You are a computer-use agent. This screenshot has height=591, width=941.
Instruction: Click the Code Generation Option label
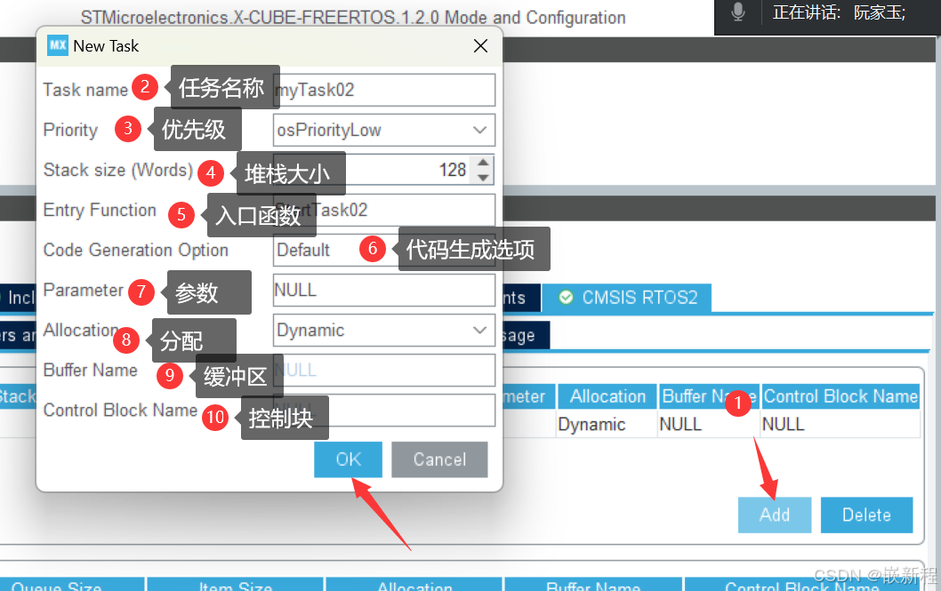[x=135, y=250]
